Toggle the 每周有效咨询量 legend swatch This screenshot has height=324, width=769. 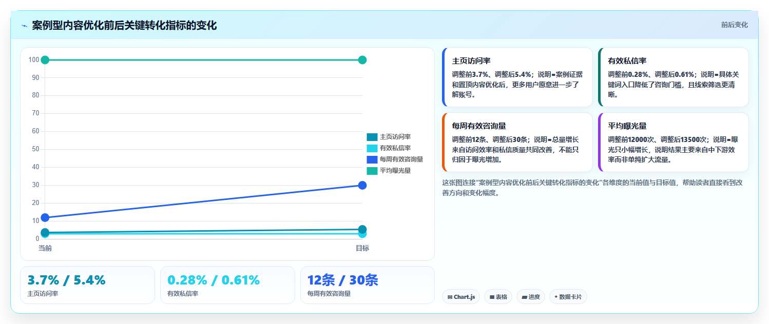372,159
